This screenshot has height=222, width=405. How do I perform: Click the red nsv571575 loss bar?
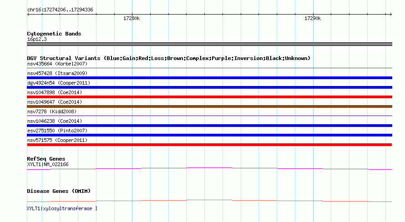click(x=209, y=145)
